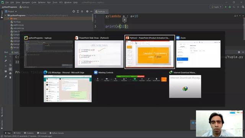Collapse the pythonPrograms root folder

click(x=6, y=15)
